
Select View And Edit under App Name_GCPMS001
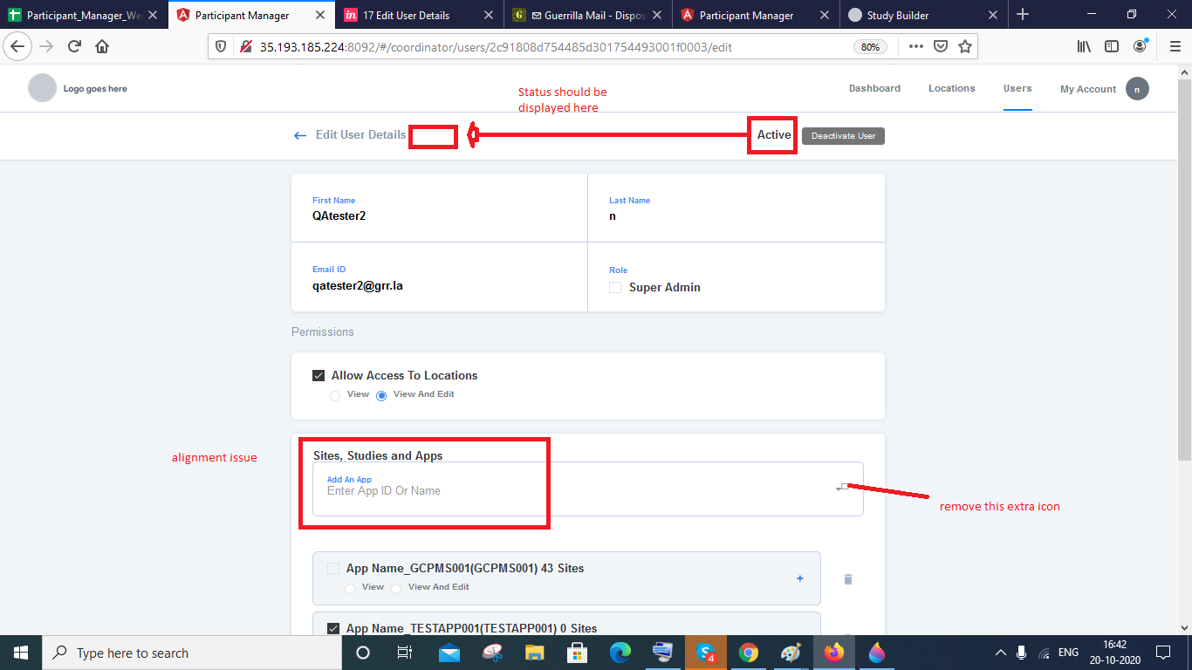point(396,589)
